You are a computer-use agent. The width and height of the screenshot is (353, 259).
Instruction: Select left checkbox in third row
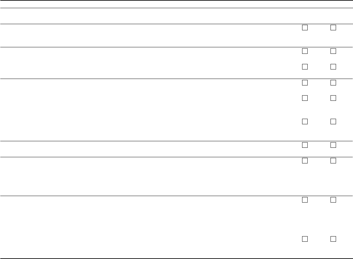tap(305, 67)
